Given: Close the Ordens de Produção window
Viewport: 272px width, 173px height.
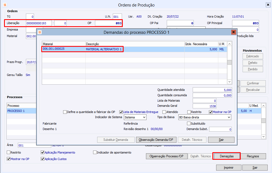Looking at the screenshot, I should coord(268,5).
